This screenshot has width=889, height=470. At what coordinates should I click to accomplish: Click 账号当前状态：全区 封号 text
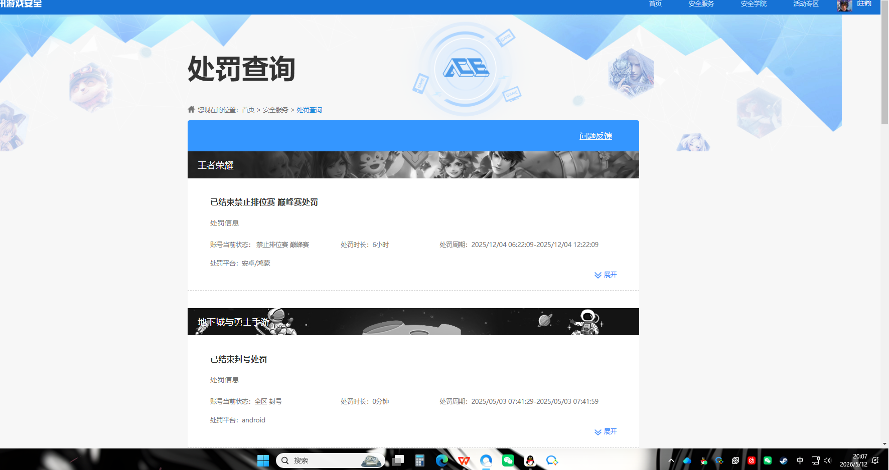point(246,401)
